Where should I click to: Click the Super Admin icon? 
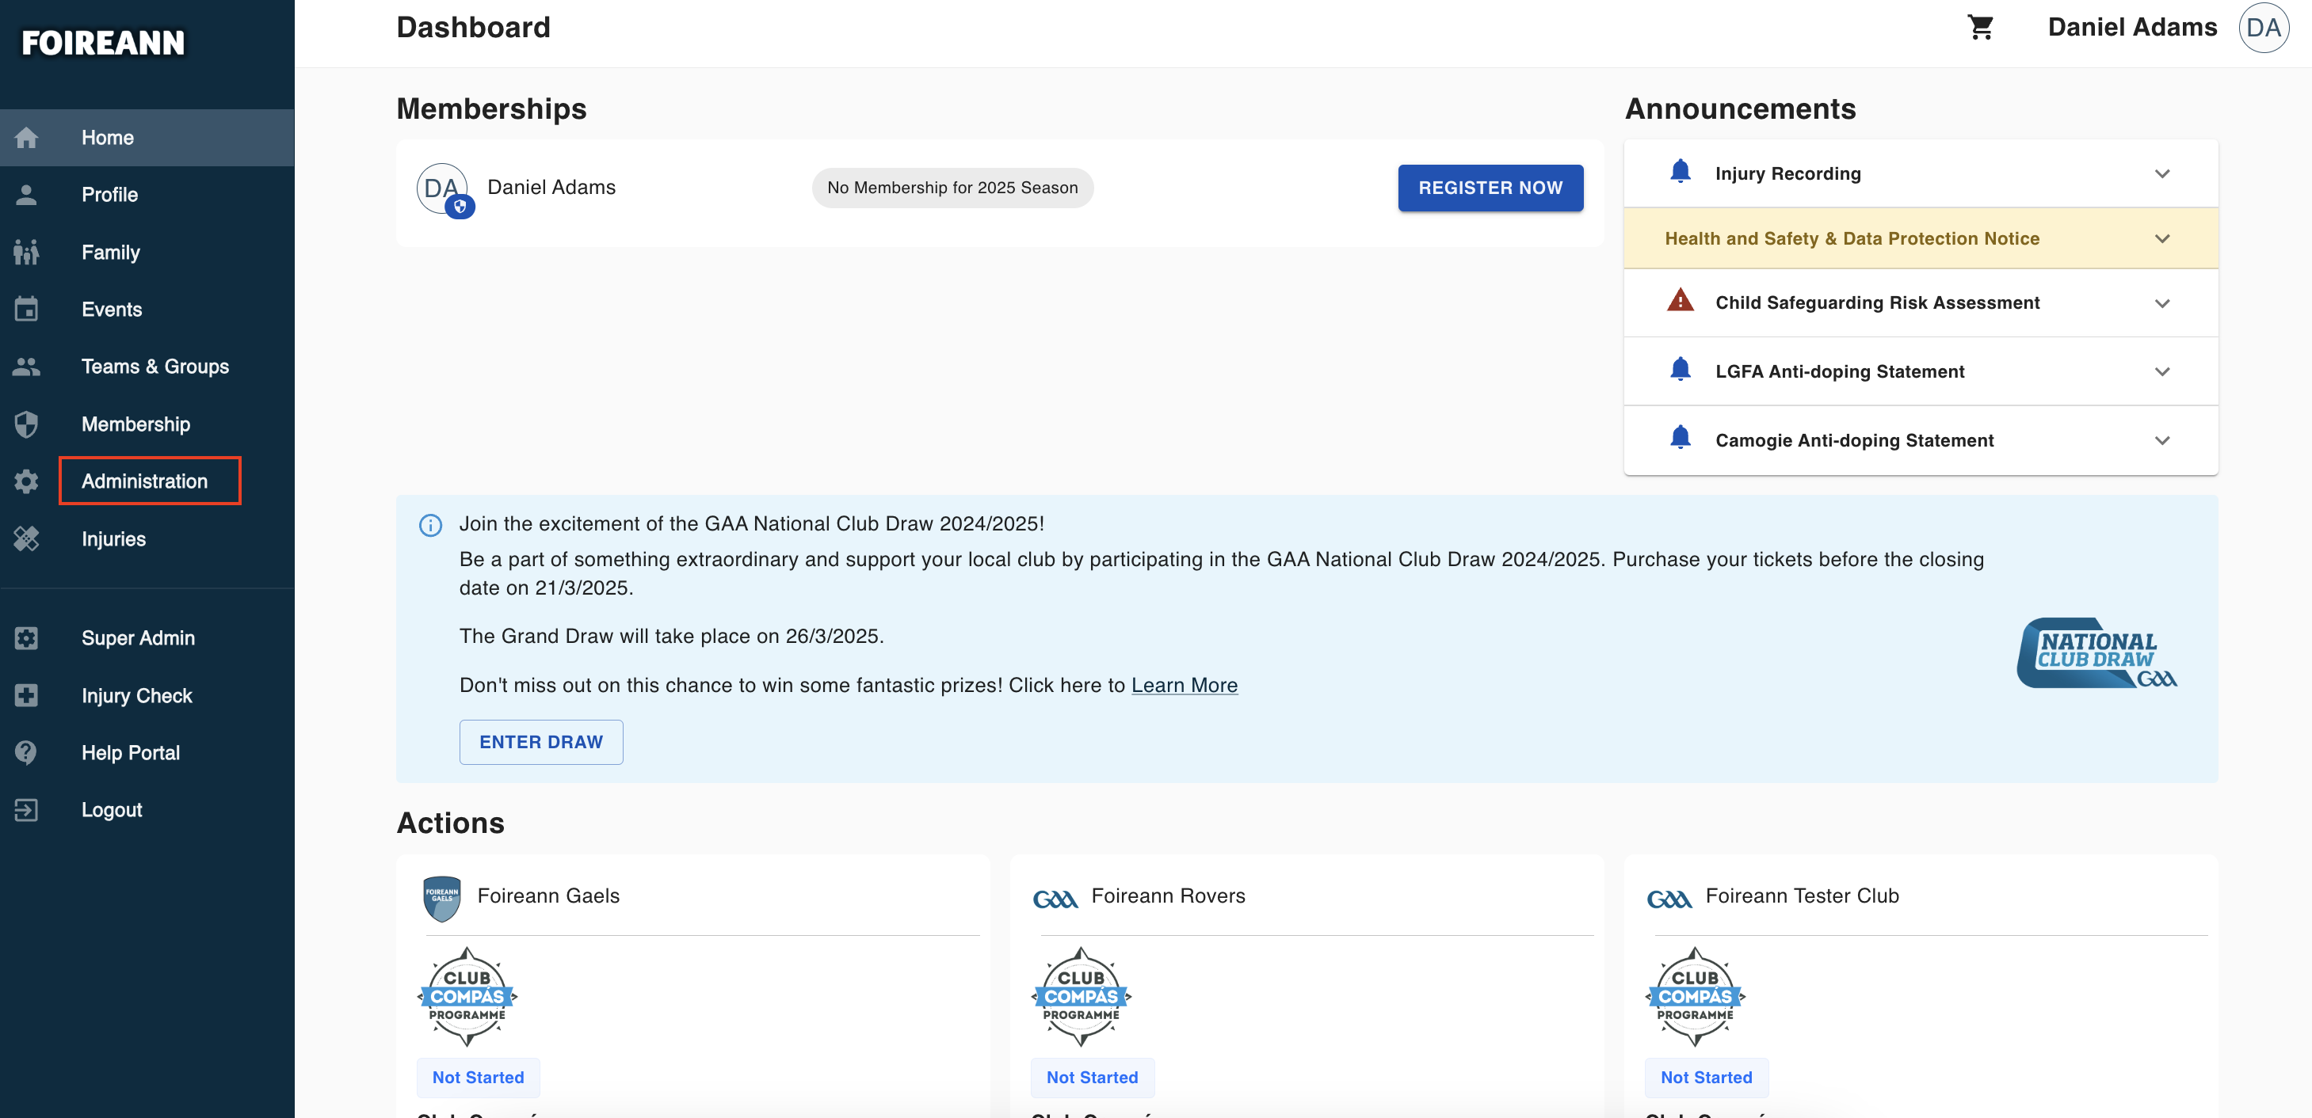pos(26,638)
